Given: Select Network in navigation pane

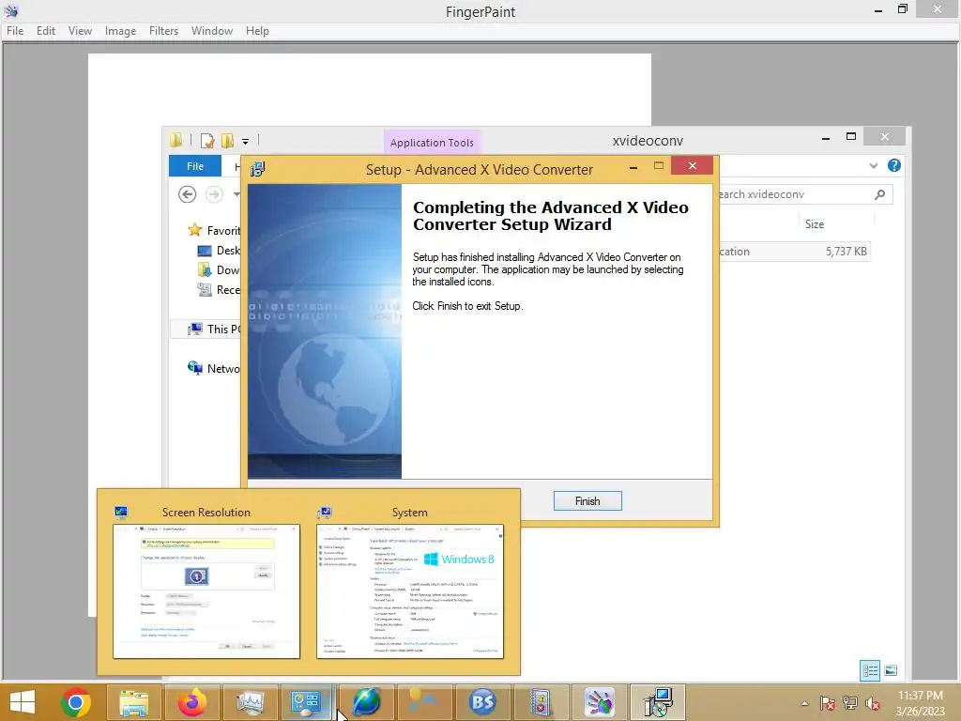Looking at the screenshot, I should (214, 368).
